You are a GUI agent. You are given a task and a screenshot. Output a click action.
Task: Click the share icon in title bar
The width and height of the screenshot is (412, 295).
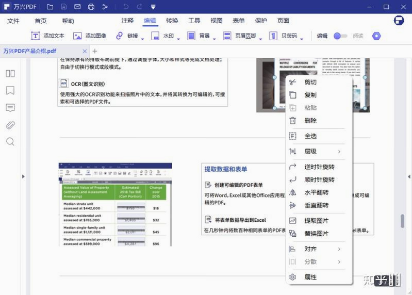click(x=105, y=7)
